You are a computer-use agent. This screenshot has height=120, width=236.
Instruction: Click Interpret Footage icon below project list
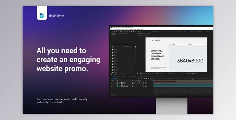112,74
